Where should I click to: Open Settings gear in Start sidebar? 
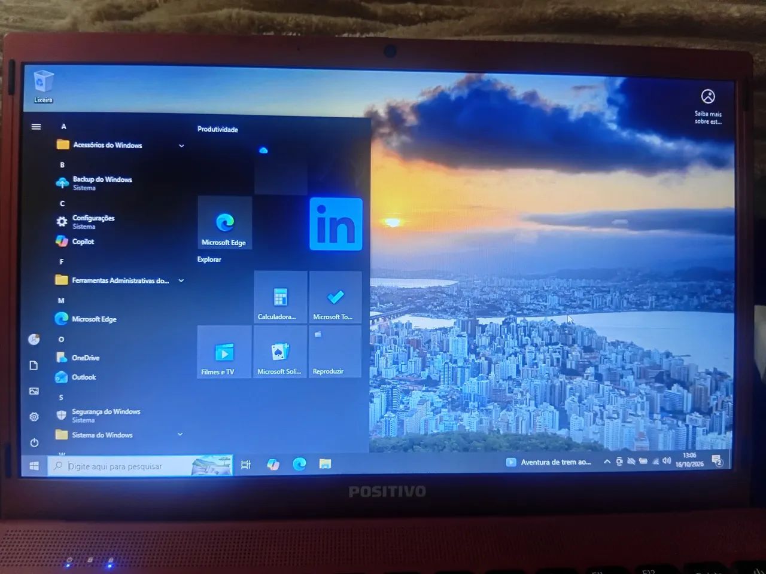coord(34,417)
